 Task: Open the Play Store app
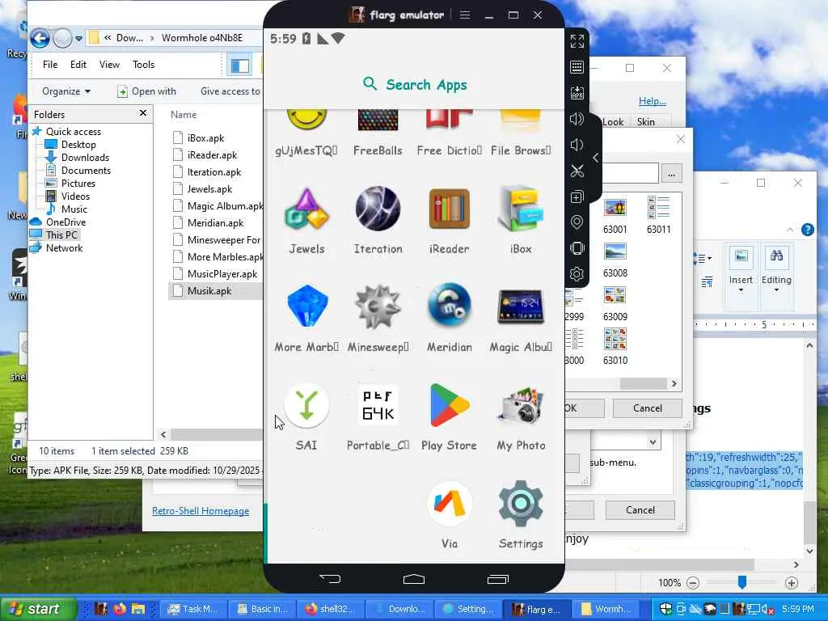tap(450, 406)
